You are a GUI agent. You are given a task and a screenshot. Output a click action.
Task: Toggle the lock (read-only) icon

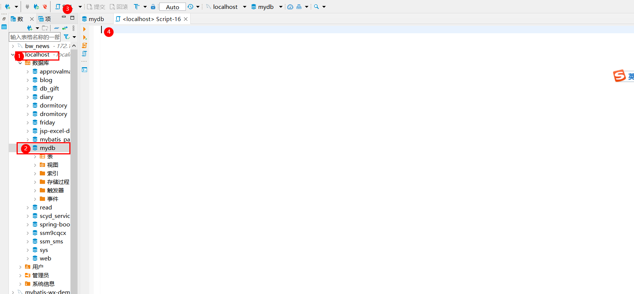(153, 7)
